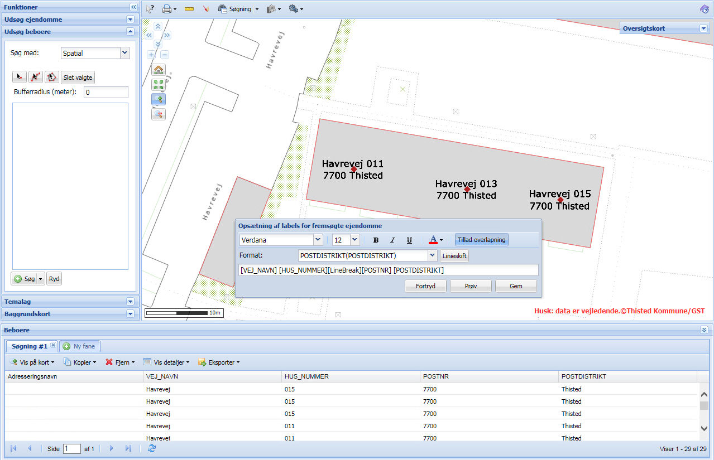Open the Vis detaljer menu
Screen dimensions: 714x460
(x=167, y=362)
